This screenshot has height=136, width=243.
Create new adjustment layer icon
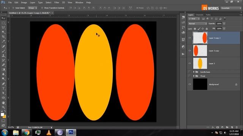click(222, 127)
